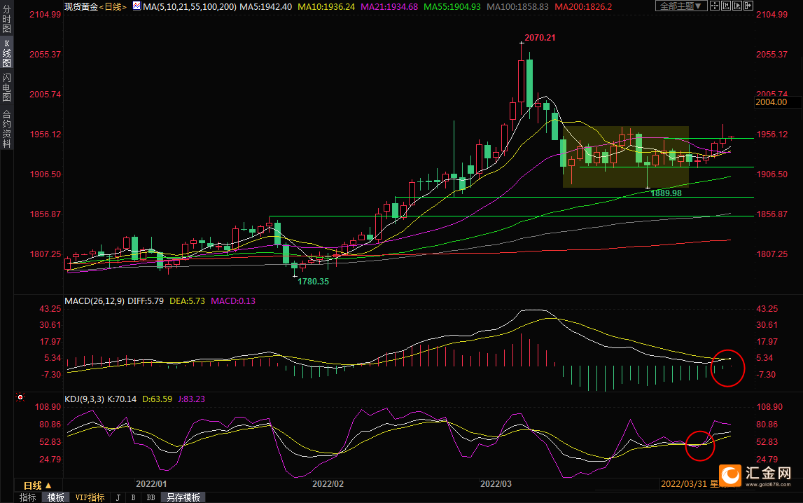
Task: Switch to the 分时图 tab
Action: [7, 19]
